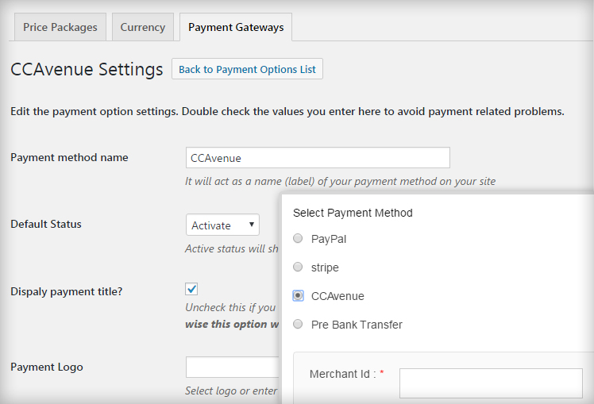
Task: Switch to the Price Packages tab
Action: coord(60,27)
